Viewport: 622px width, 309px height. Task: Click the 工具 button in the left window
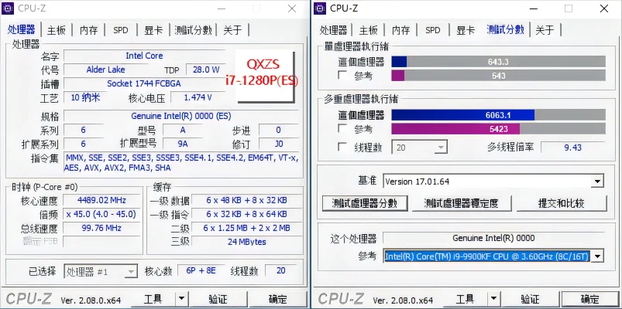(x=153, y=299)
